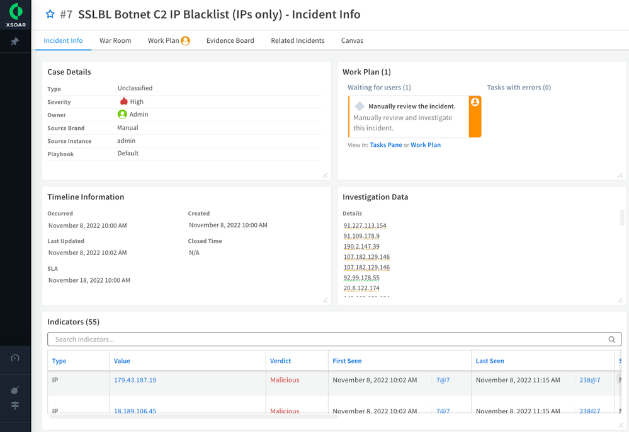629x432 pixels.
Task: Pin the sidebar using the pin icon
Action: 15,42
